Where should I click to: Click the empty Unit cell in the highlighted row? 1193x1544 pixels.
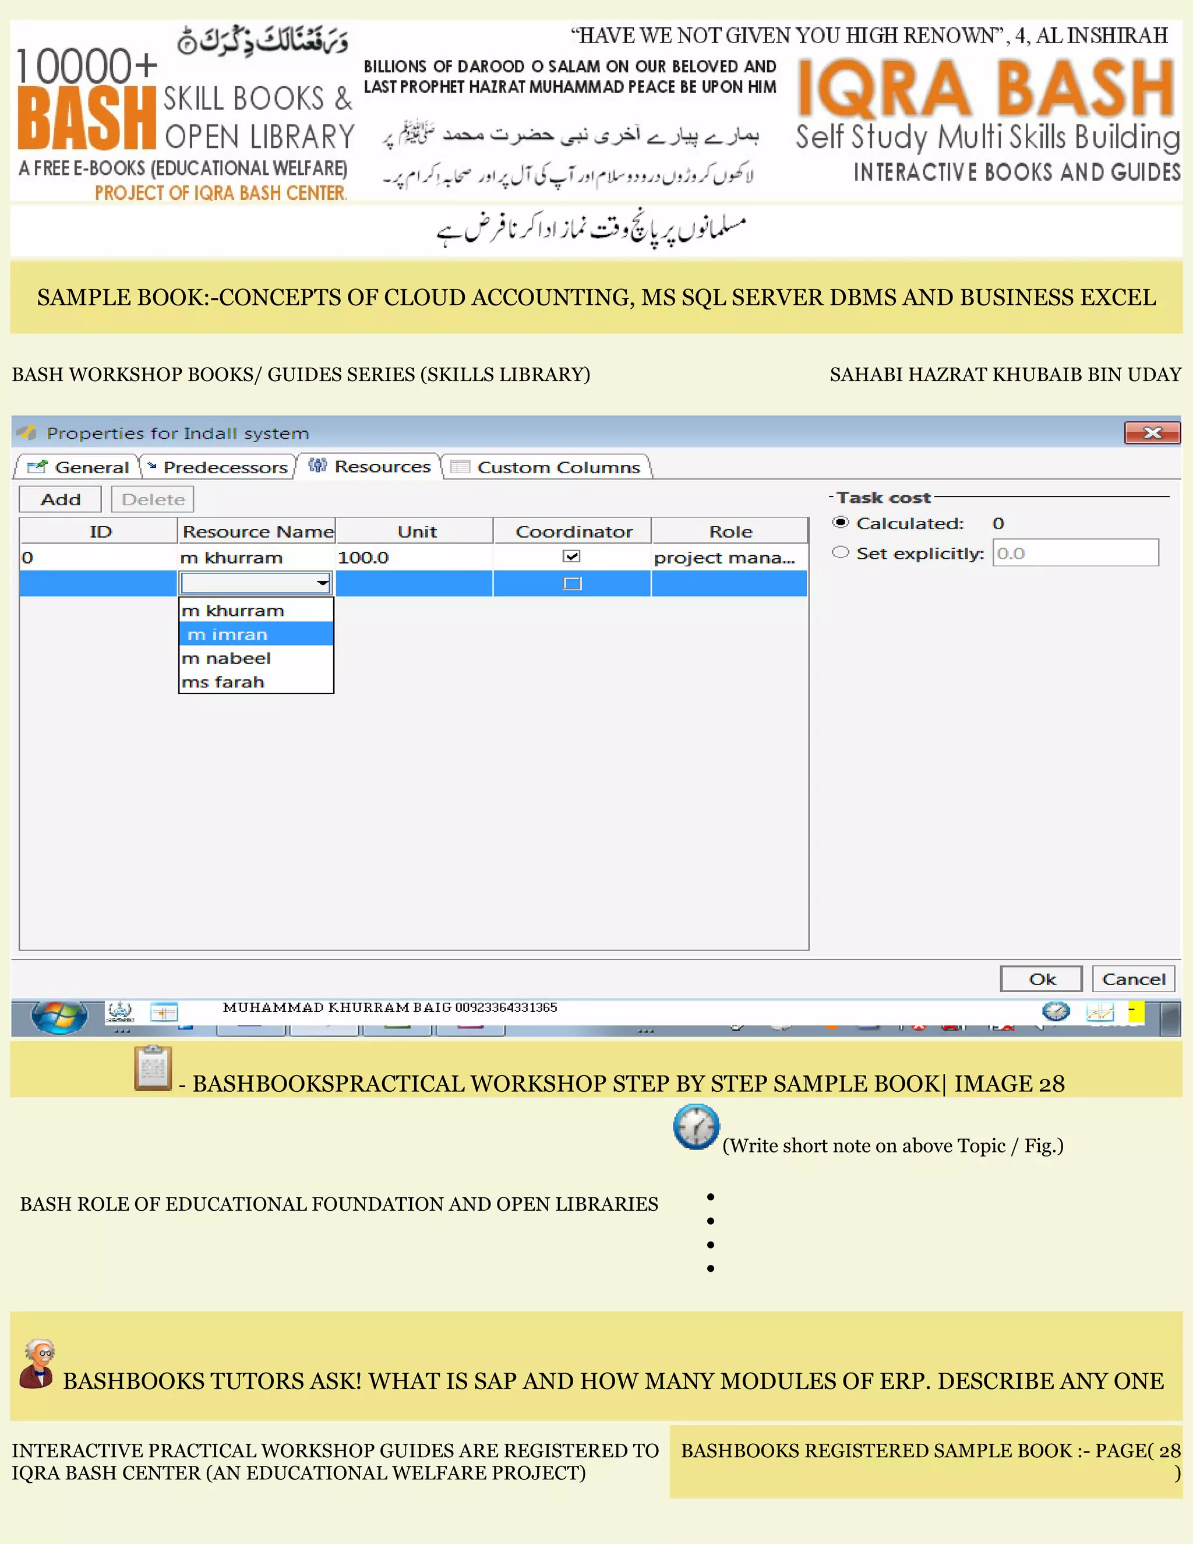point(414,583)
